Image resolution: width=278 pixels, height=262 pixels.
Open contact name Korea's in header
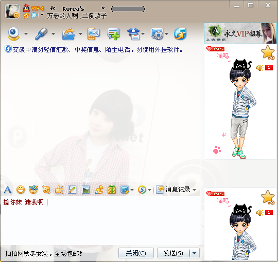pyautogui.click(x=73, y=9)
